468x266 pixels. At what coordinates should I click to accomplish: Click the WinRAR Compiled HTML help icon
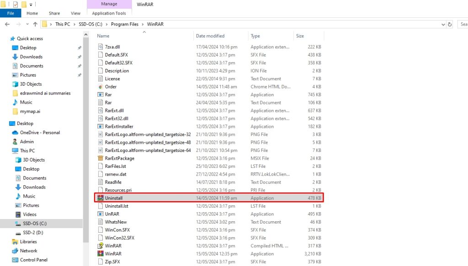click(x=100, y=246)
